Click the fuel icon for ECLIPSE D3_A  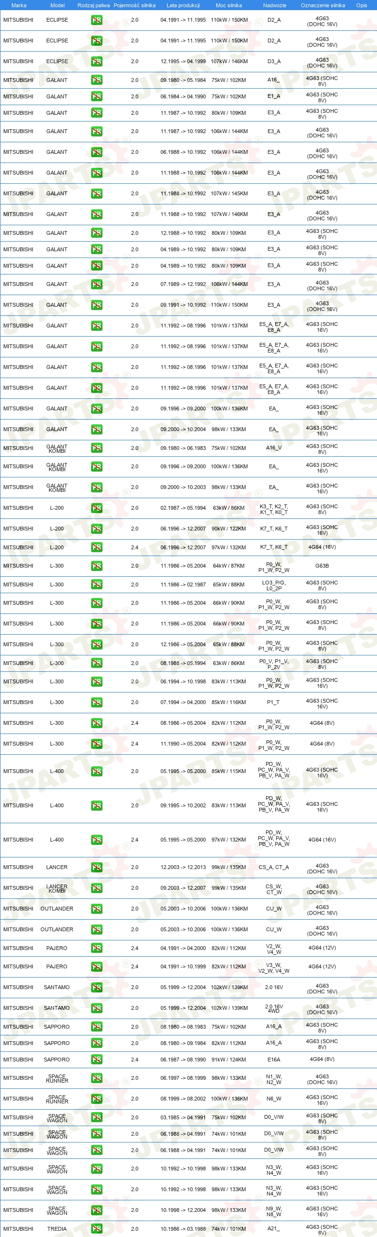96,61
